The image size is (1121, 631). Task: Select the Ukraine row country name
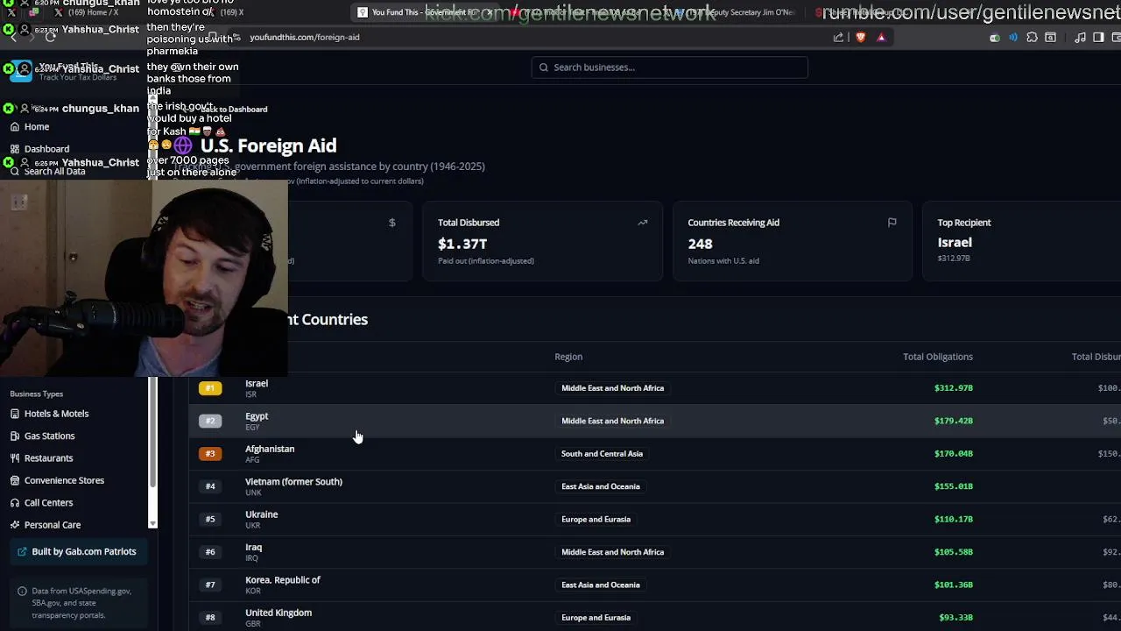click(x=261, y=514)
